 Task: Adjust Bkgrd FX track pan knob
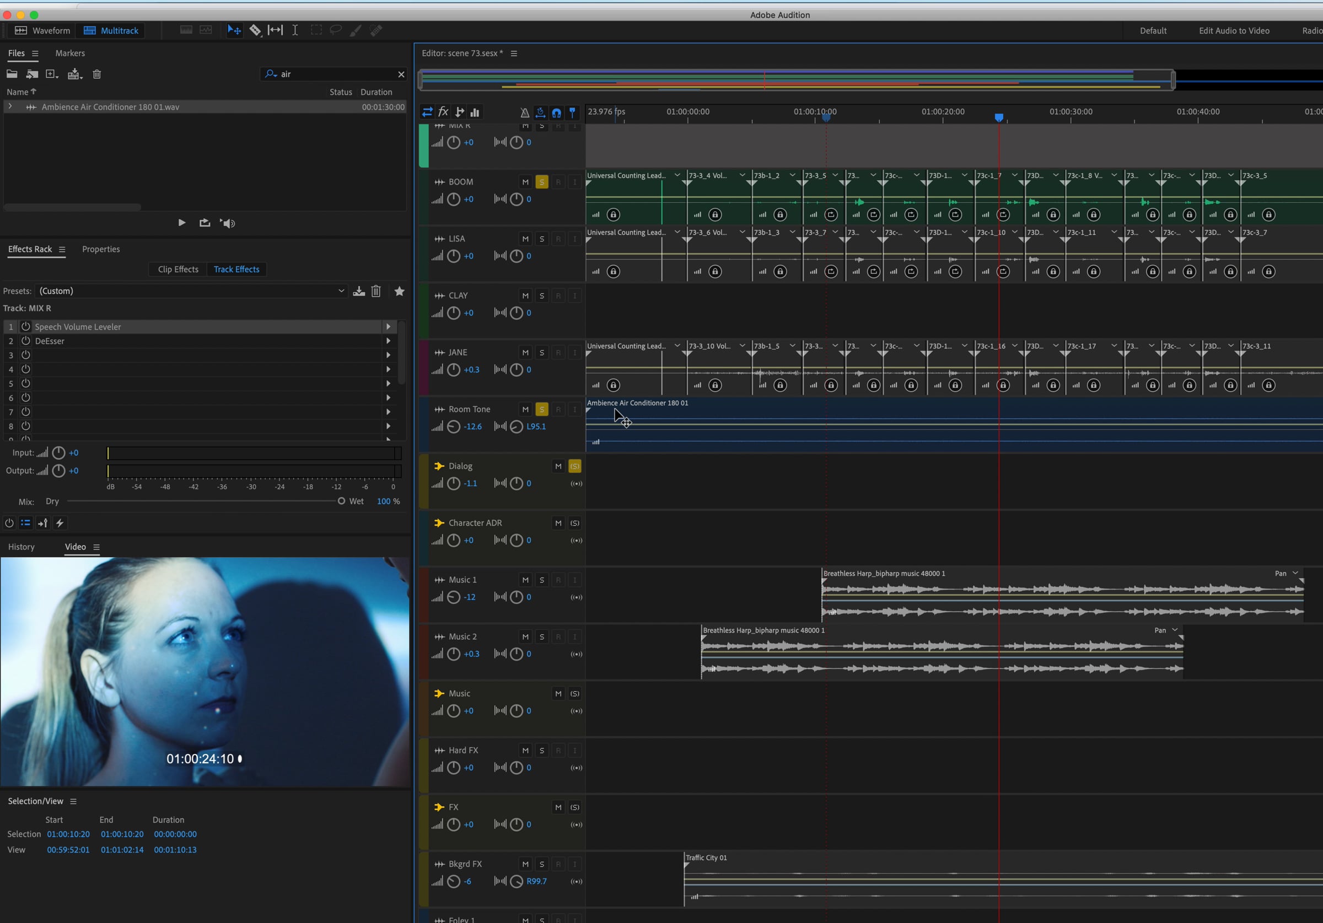517,882
